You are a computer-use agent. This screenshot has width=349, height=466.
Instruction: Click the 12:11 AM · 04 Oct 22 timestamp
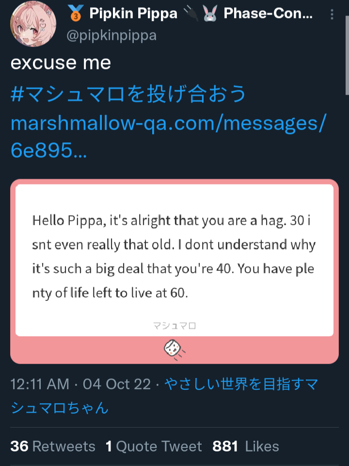pyautogui.click(x=81, y=384)
